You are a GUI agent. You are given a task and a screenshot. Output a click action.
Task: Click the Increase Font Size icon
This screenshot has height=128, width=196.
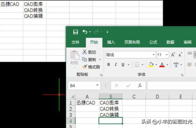(x=173, y=55)
